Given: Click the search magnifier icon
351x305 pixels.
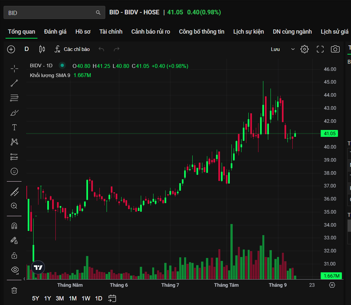Looking at the screenshot, I should point(98,12).
